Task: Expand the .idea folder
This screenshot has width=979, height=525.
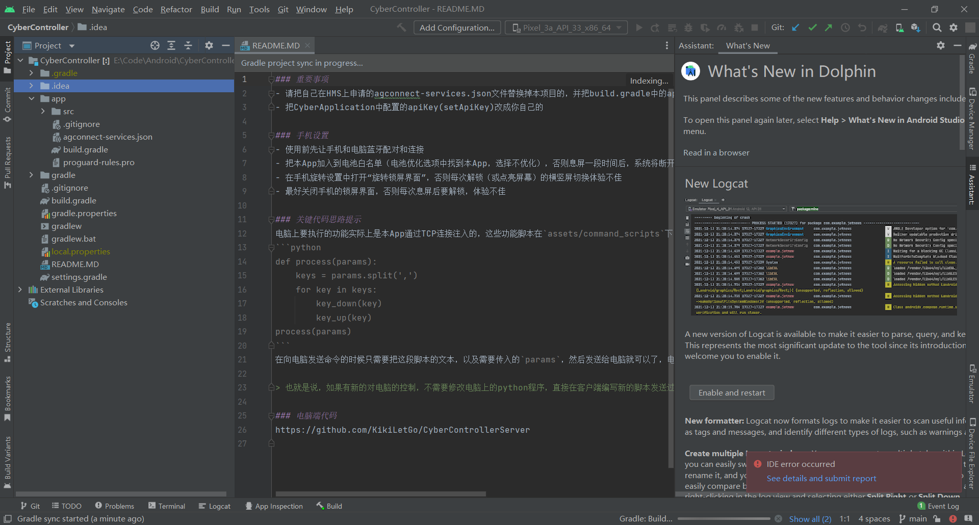Action: [x=32, y=86]
